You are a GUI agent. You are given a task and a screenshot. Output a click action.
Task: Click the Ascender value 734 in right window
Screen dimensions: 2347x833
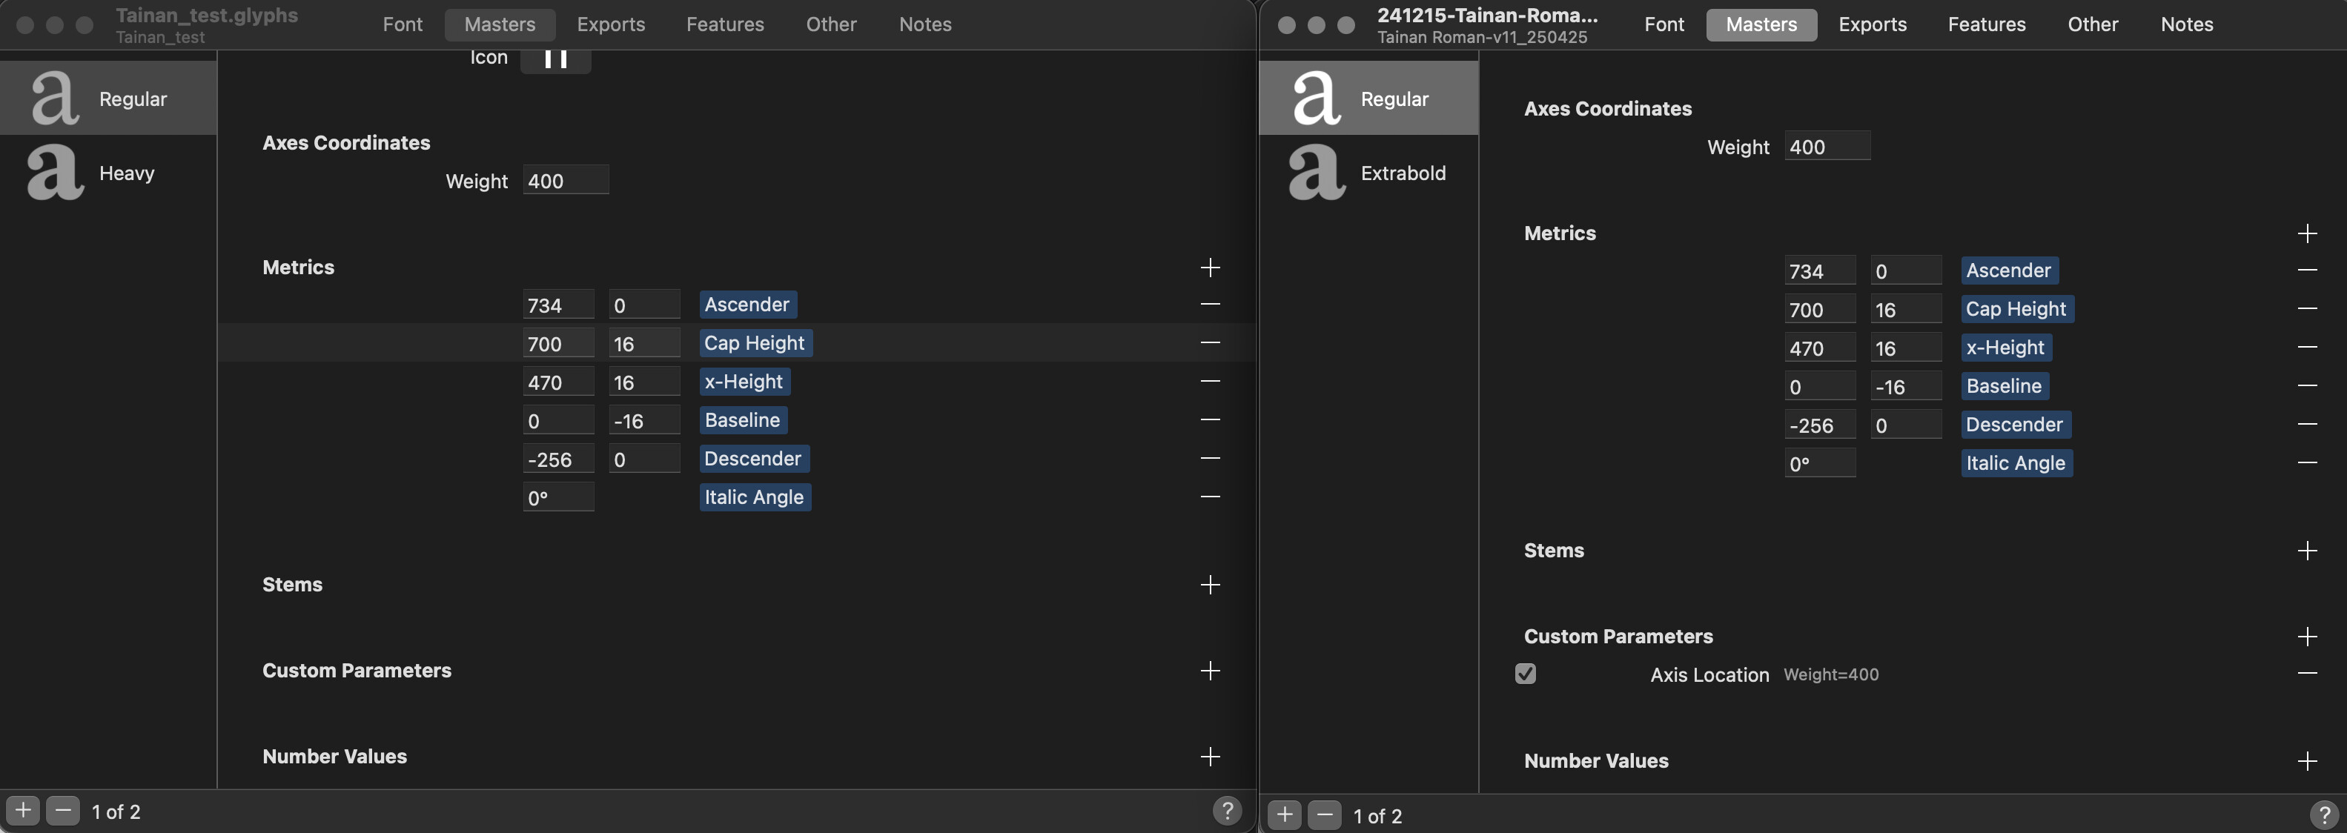pos(1818,271)
